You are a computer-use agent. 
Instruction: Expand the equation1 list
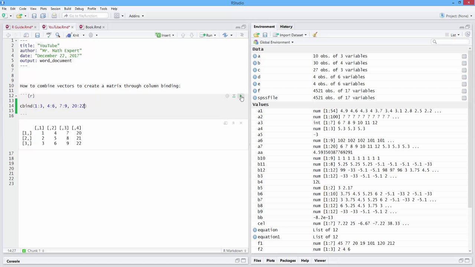tap(255, 237)
